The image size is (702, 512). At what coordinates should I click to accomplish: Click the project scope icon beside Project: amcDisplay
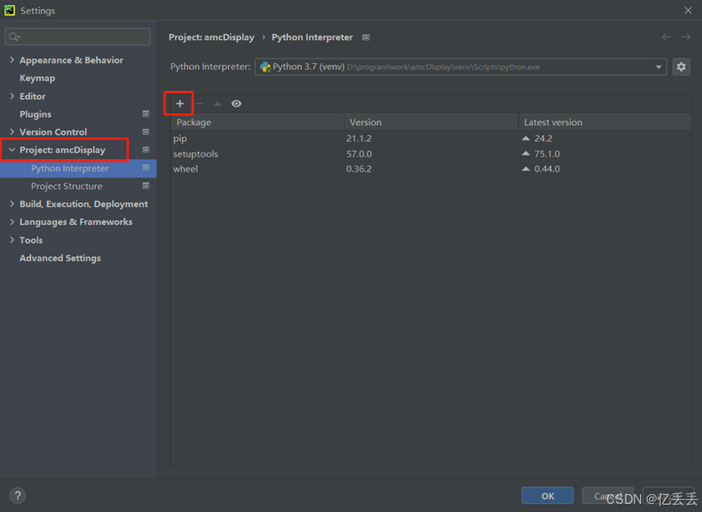tap(145, 149)
